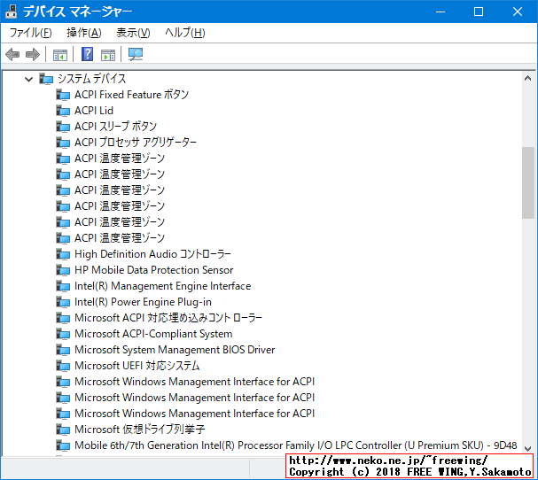The width and height of the screenshot is (538, 480).
Task: Click the icon beside Microsoft 仮想ドライブ列挙子
Action: 63,430
